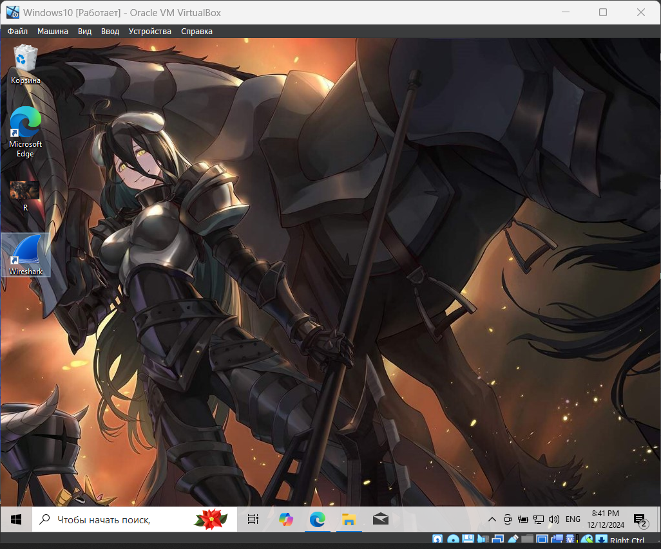Open the Машина menu
The height and width of the screenshot is (549, 661).
52,31
